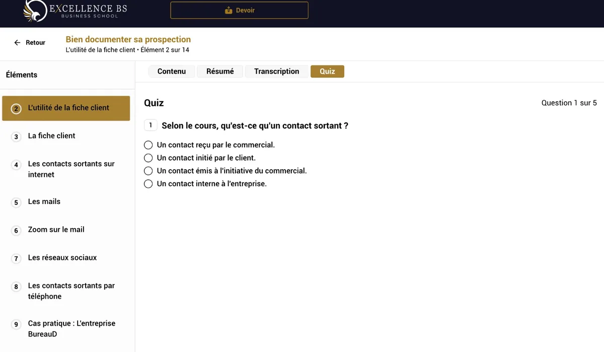Click the number 2 circle badge in sidebar
Viewport: 604px width, 352px height.
(16, 108)
